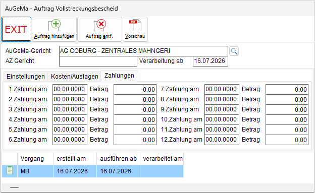Set the 5.Zahlung am date field
The width and height of the screenshot is (315, 193).
70,130
